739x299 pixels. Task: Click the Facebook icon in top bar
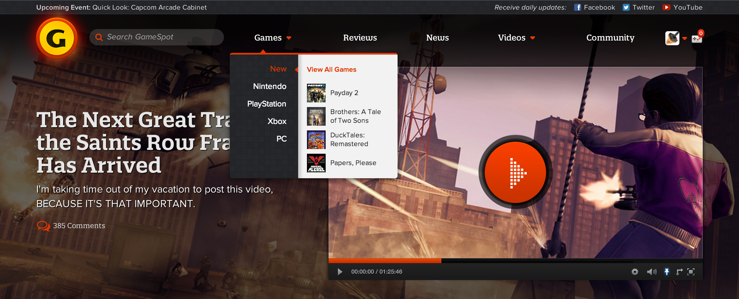point(577,7)
